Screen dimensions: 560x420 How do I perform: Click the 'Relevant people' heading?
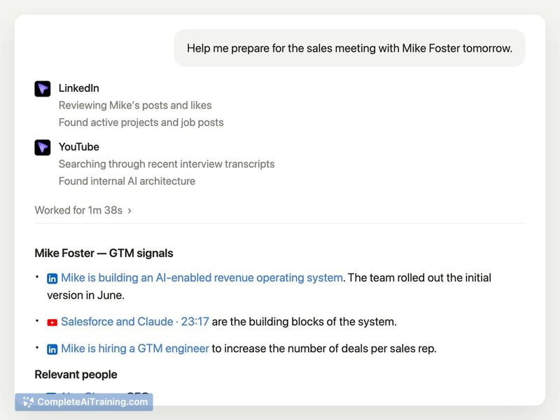coord(76,374)
